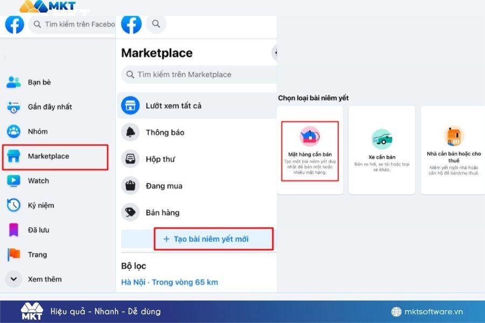The width and height of the screenshot is (485, 323).
Task: Open the Trang pages flag icon
Action: pos(13,255)
